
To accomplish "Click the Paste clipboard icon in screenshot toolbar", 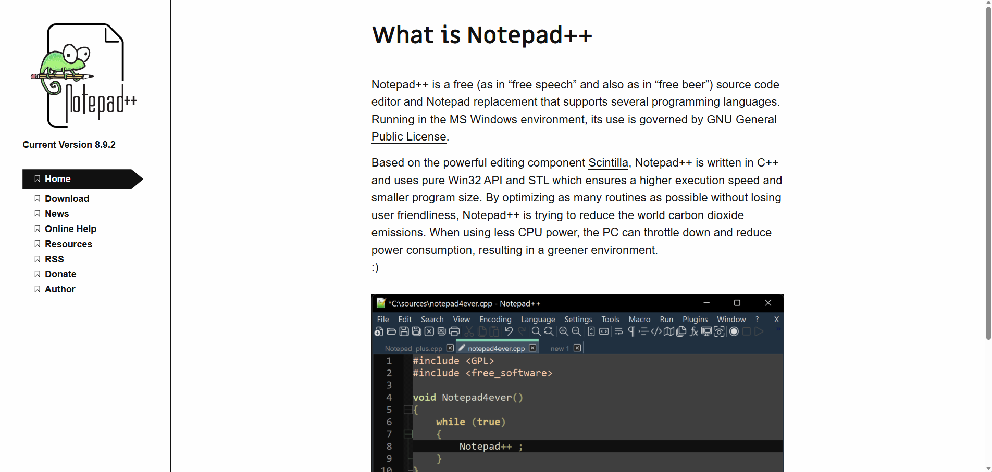I will click(494, 331).
